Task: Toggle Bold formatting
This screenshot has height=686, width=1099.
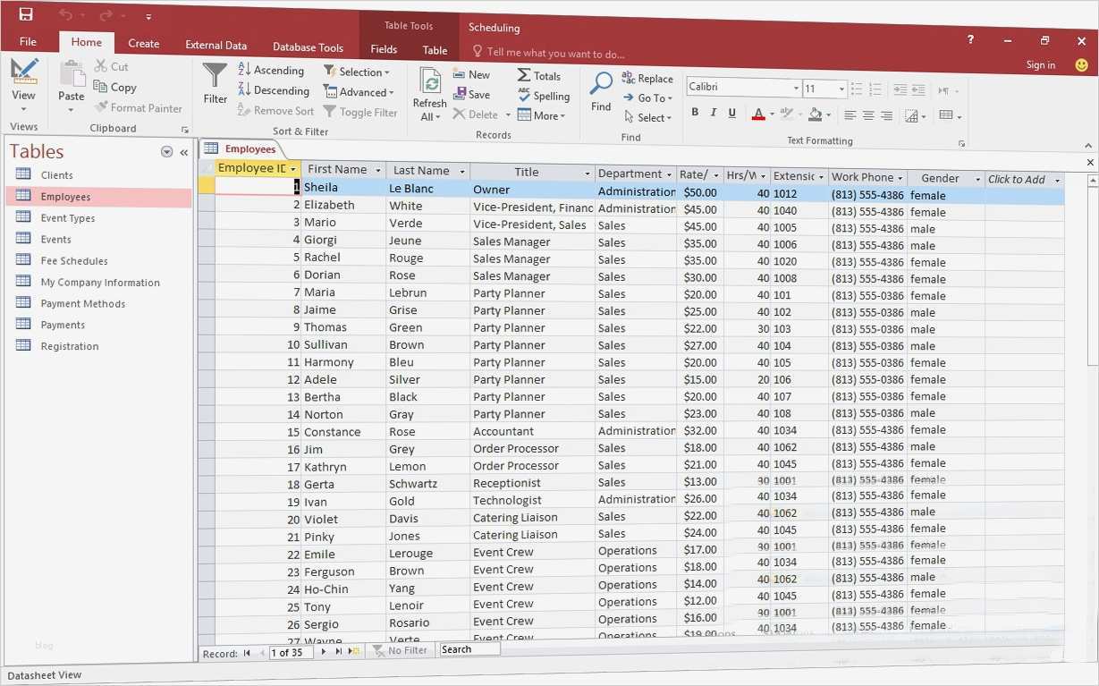Action: tap(695, 113)
